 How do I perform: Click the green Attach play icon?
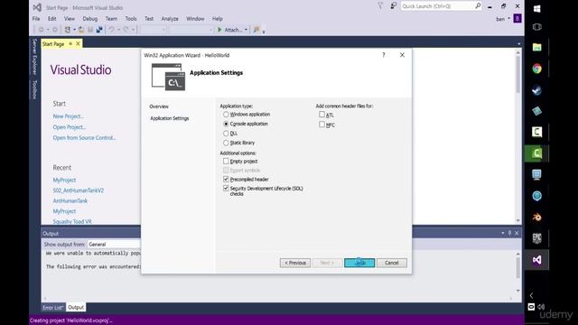click(x=219, y=30)
